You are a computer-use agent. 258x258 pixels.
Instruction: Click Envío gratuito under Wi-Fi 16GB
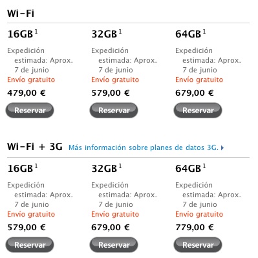tap(31, 80)
